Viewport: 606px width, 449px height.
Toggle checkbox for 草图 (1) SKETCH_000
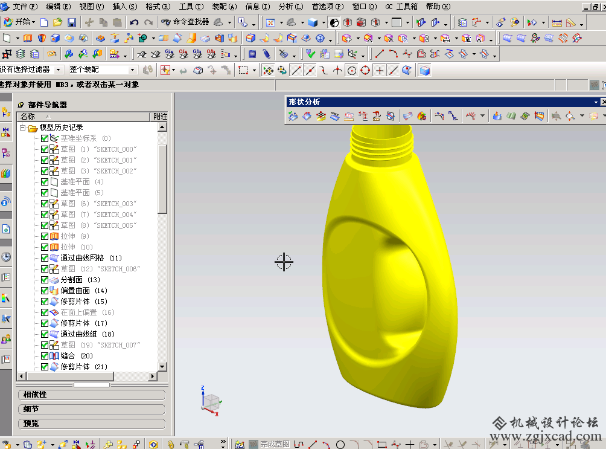[x=45, y=149]
